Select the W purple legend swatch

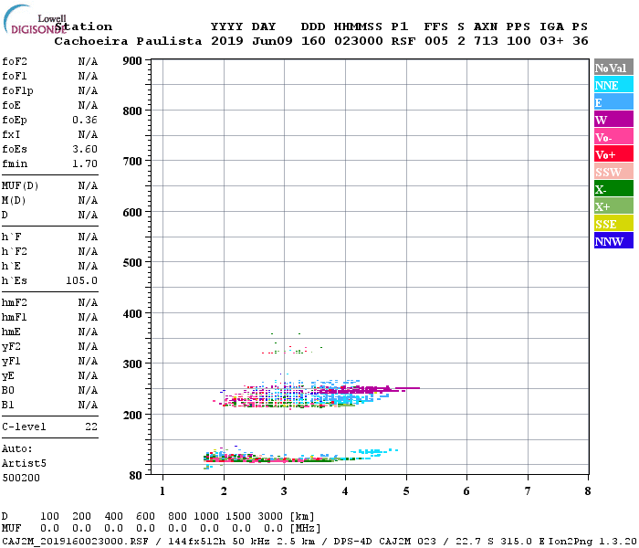click(x=613, y=120)
